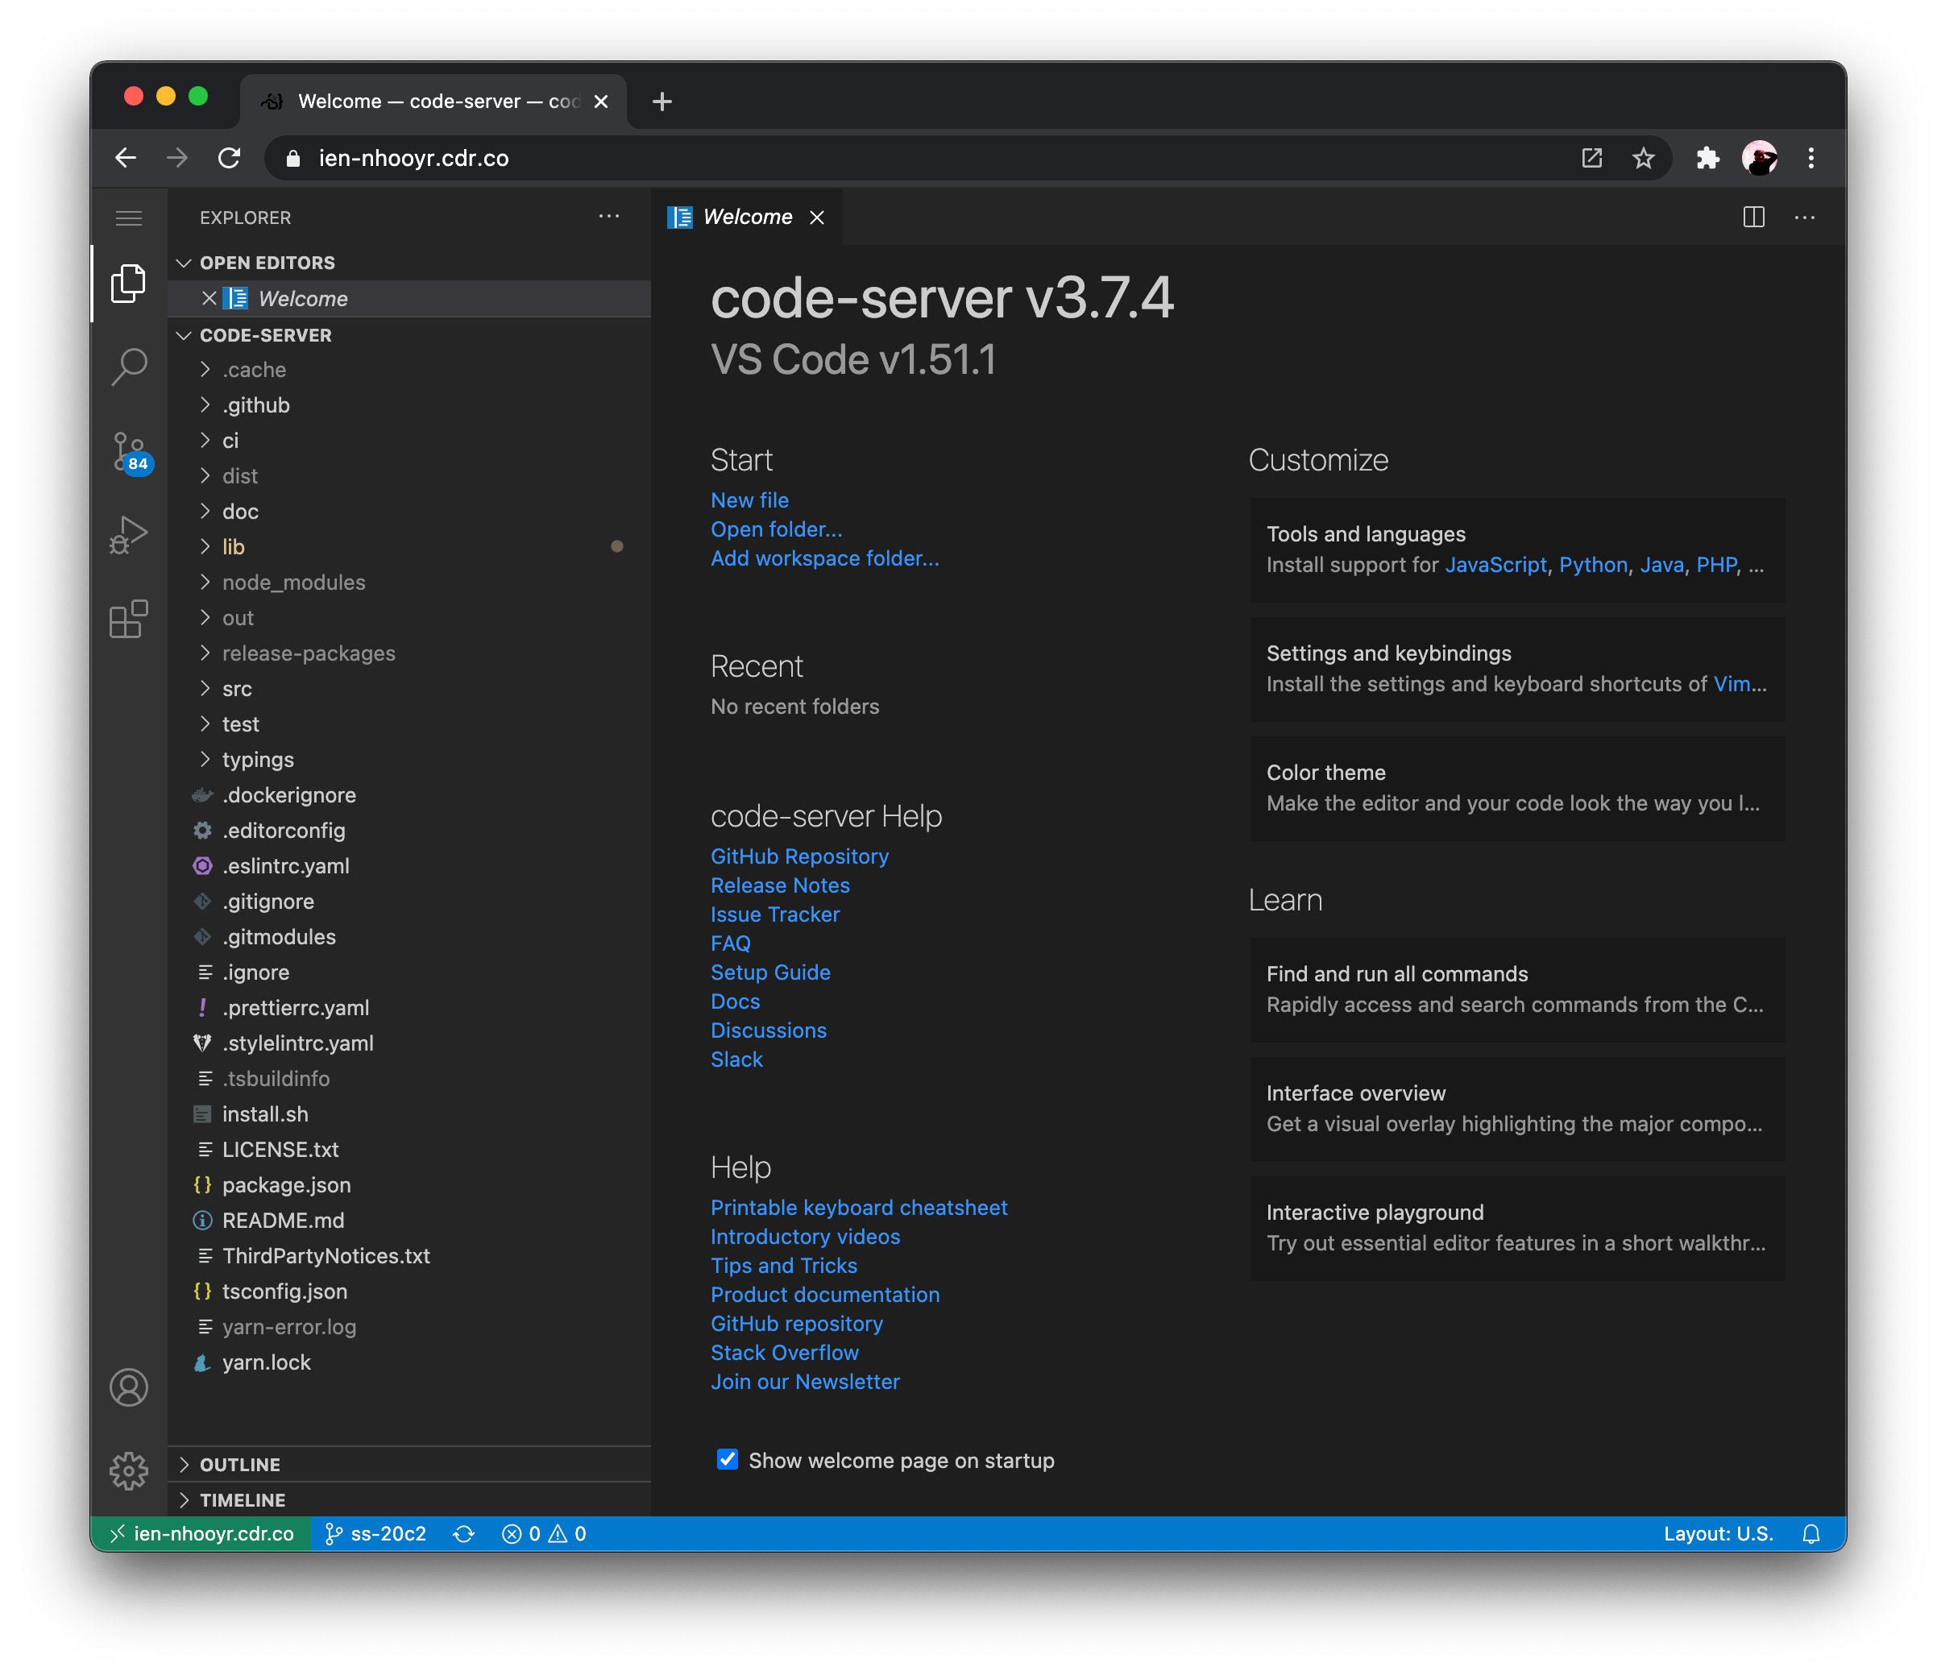Click the remote host ien-nhooyr.cdr.co indicator
Image resolution: width=1937 pixels, height=1671 pixels.
[x=201, y=1533]
